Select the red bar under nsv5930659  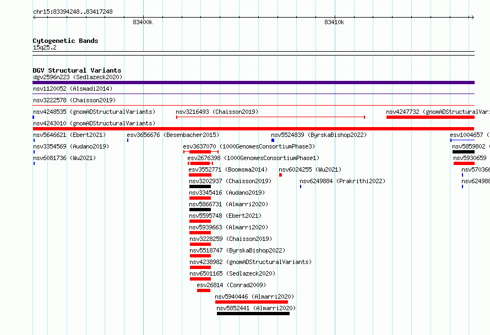point(464,163)
